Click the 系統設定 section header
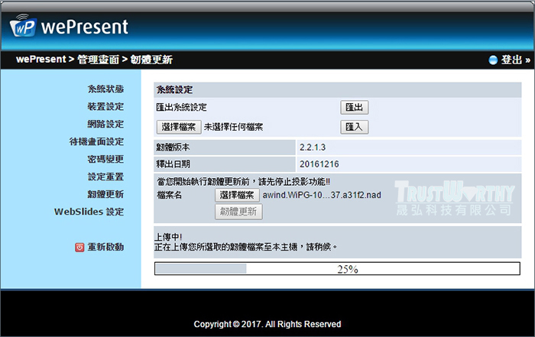 click(338, 89)
